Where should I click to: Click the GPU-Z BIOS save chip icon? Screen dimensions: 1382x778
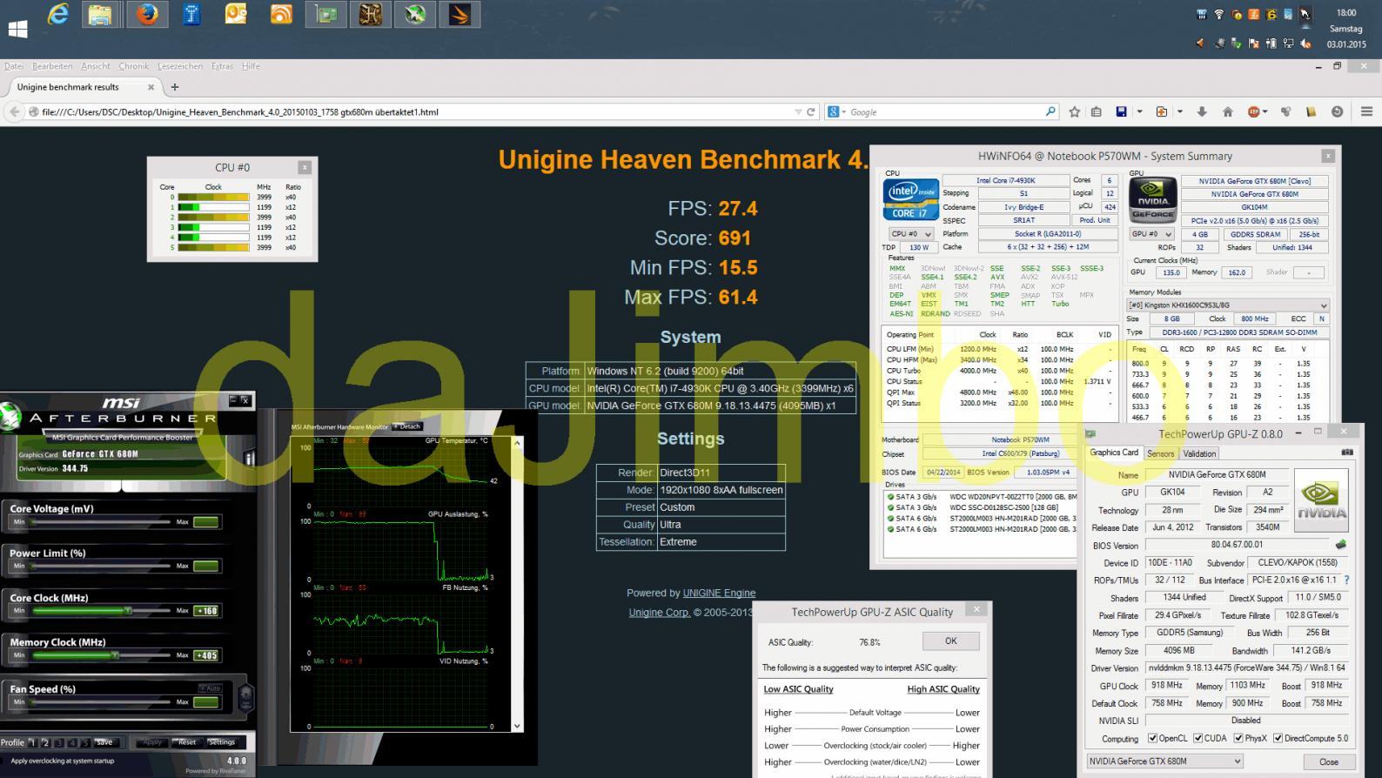(x=1341, y=545)
